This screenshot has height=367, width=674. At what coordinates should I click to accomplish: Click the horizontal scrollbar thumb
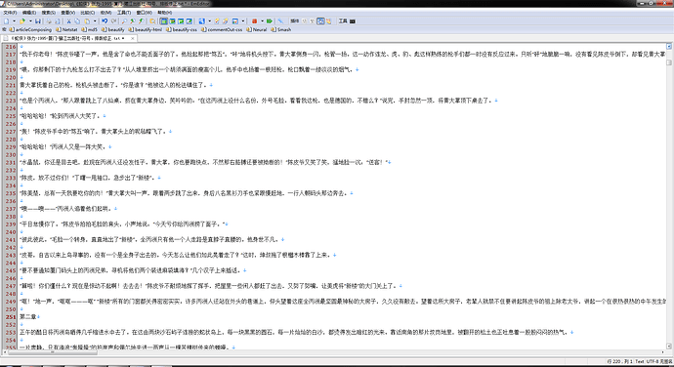coord(53,352)
